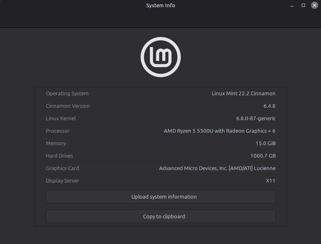
Task: Select the '6.4.8' version value
Action: [x=270, y=106]
